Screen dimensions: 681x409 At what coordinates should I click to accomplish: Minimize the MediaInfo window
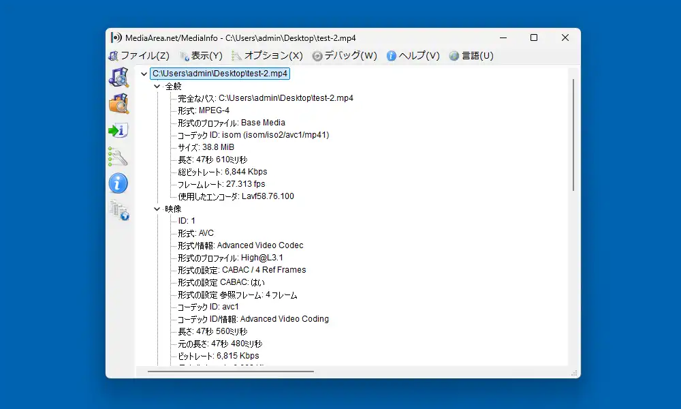click(x=503, y=37)
